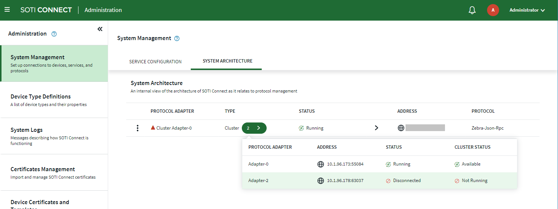Toggle the cluster count 2 pill
Viewport: 558px width, 209px height.
coord(254,128)
